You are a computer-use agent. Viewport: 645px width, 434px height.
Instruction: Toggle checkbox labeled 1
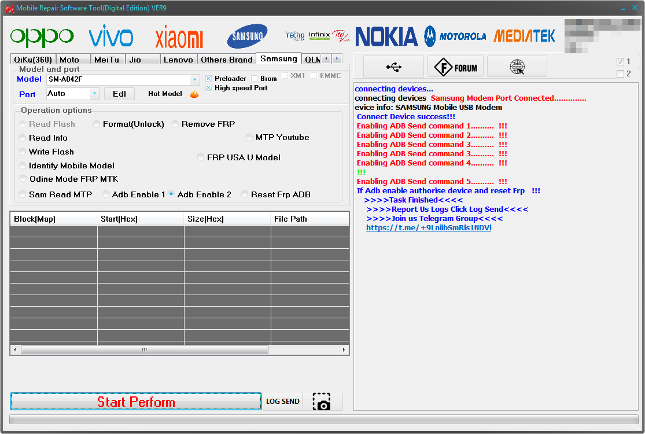(x=620, y=62)
